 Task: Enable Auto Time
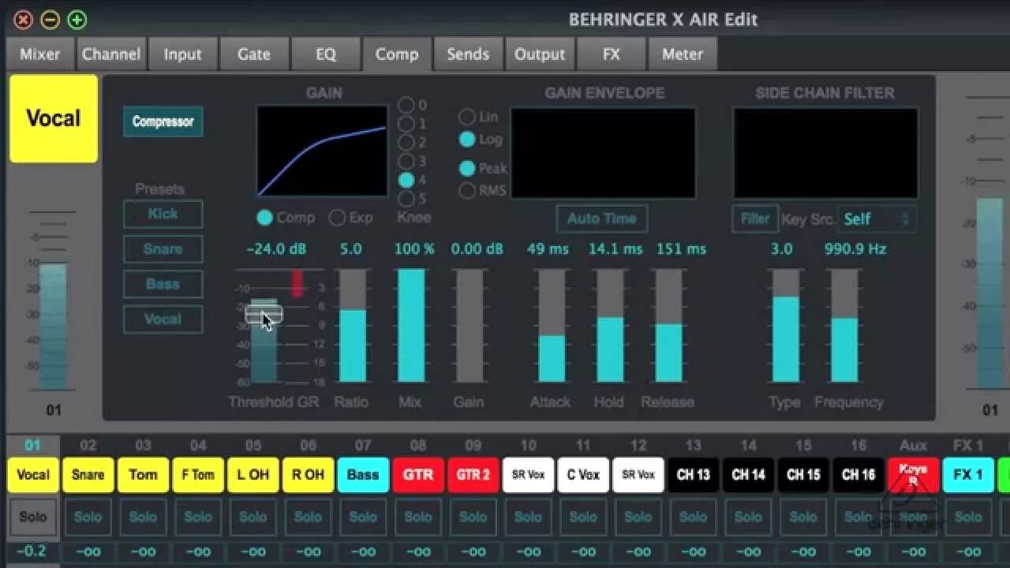tap(602, 219)
